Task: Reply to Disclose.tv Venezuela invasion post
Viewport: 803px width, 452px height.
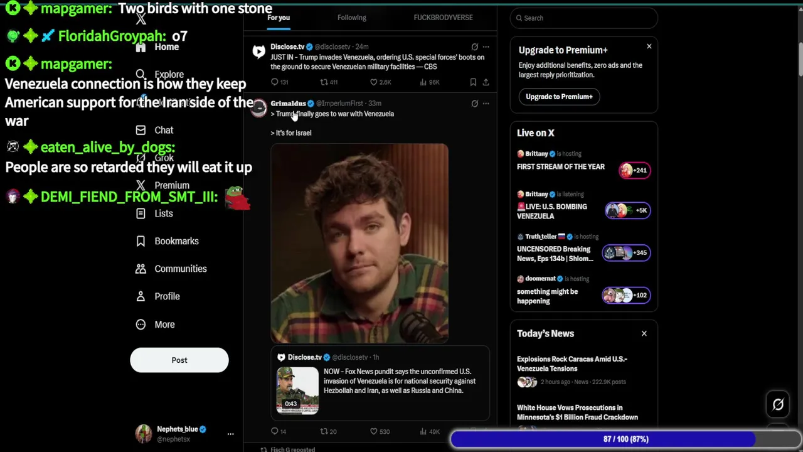Action: (x=279, y=82)
